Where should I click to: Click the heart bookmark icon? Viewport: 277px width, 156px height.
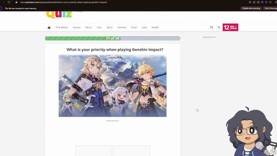pyautogui.click(x=270, y=2)
